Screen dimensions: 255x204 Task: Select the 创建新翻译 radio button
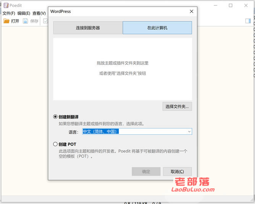click(55, 117)
